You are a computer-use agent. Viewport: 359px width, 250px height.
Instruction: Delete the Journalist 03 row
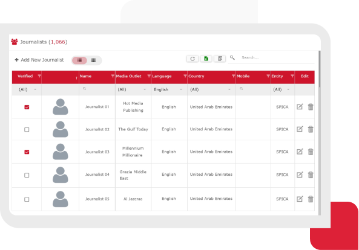pyautogui.click(x=311, y=152)
